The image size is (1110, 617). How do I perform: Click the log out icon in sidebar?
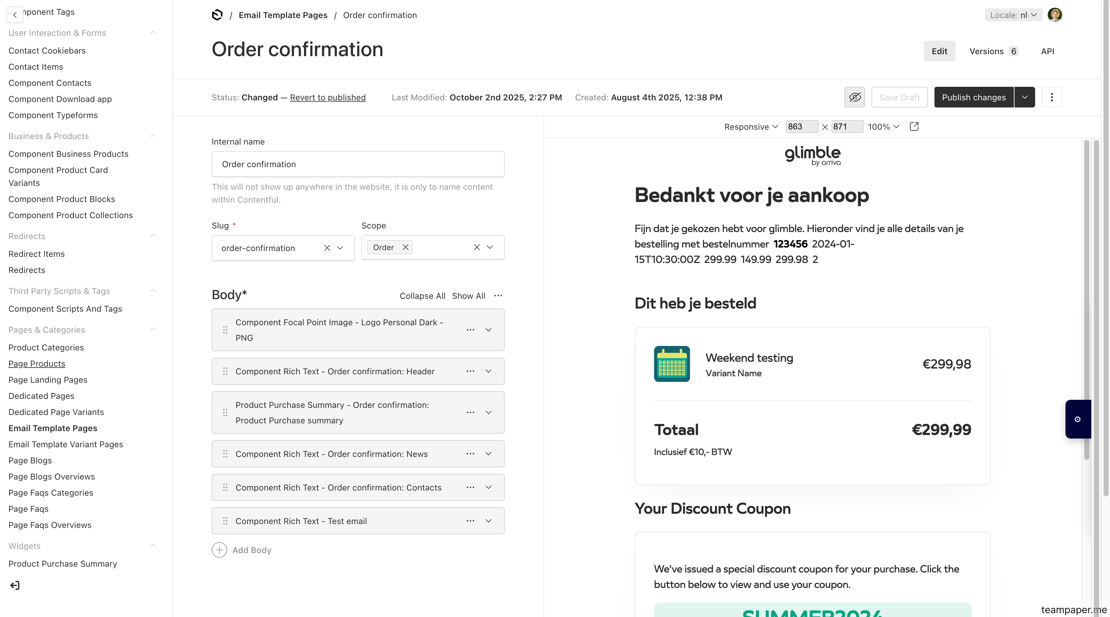(15, 585)
